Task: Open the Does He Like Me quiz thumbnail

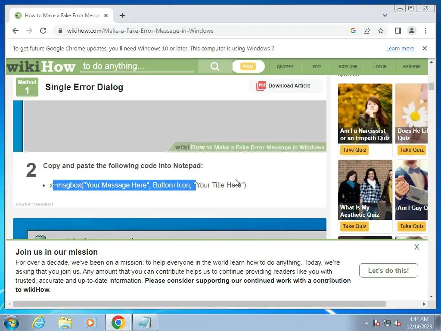Action: [411, 113]
